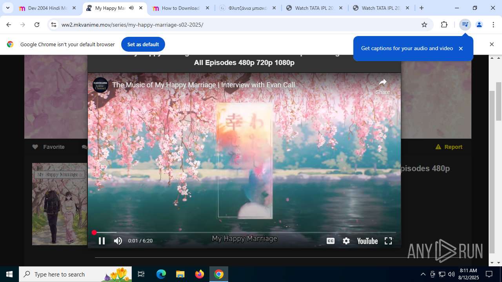502x282 pixels.
Task: Close the How to Download tab
Action: pos(207,8)
